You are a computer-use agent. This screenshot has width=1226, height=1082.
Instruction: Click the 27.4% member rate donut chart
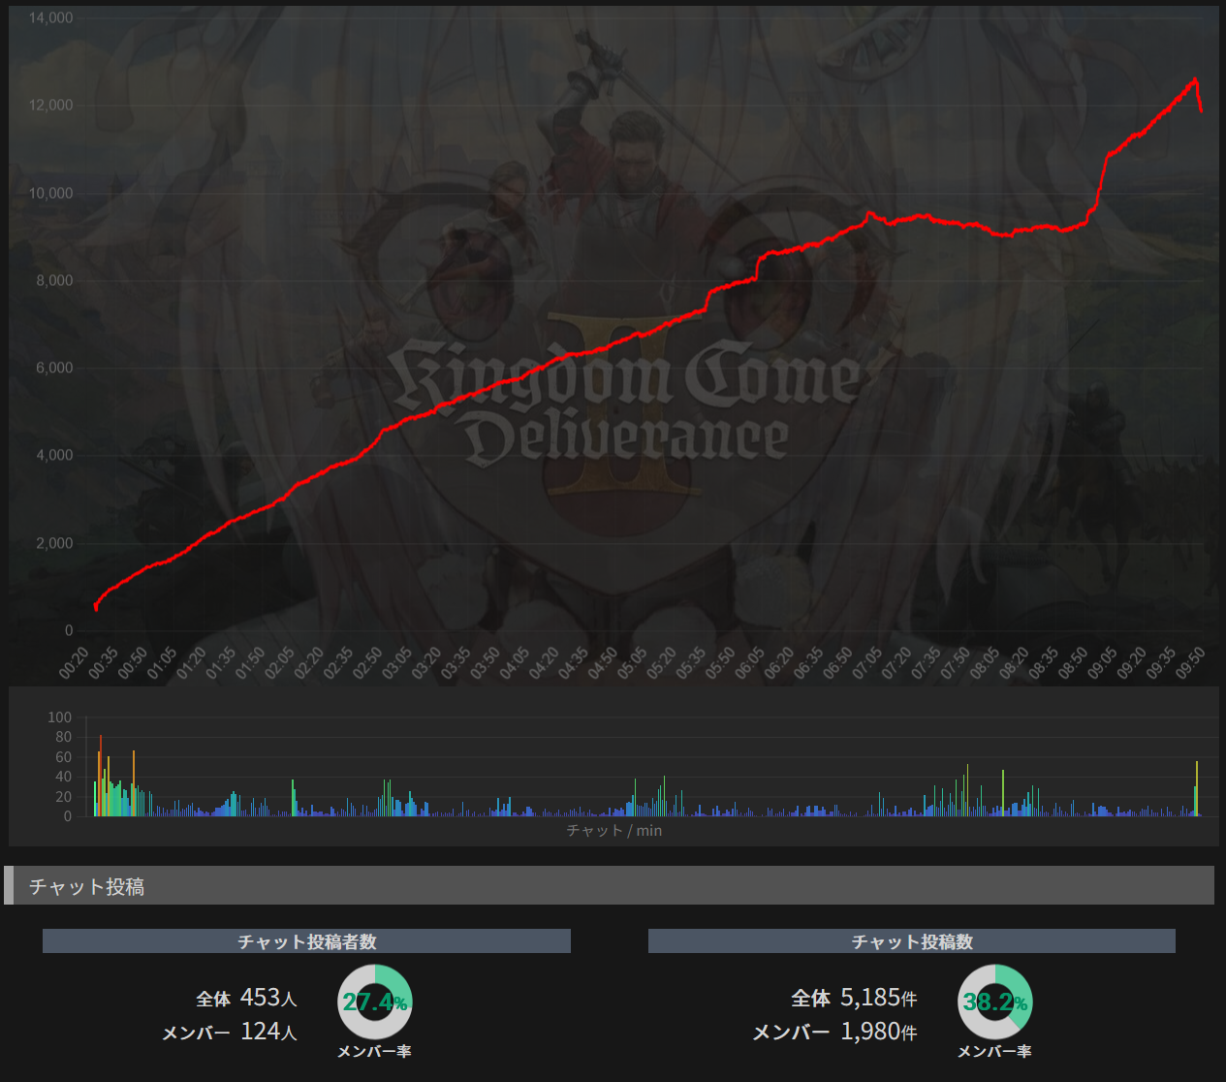point(375,1002)
